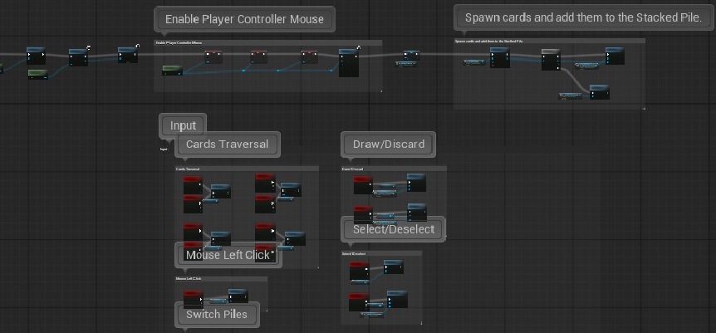Select green variable node inside Enable Player Controller Mouse box
Image resolution: width=716 pixels, height=333 pixels.
pos(173,71)
